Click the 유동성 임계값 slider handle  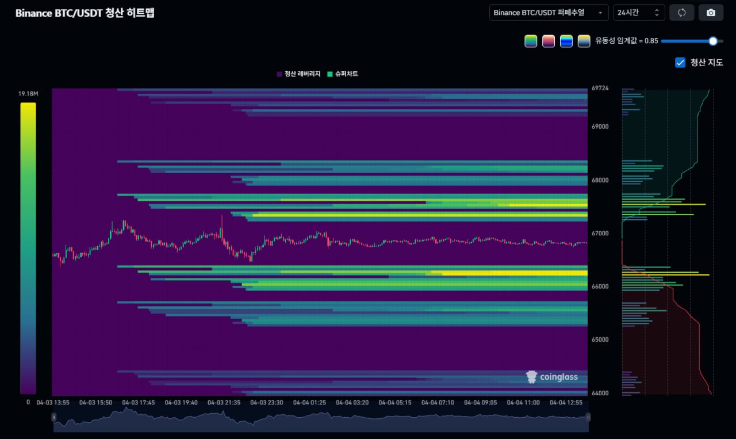(x=713, y=41)
